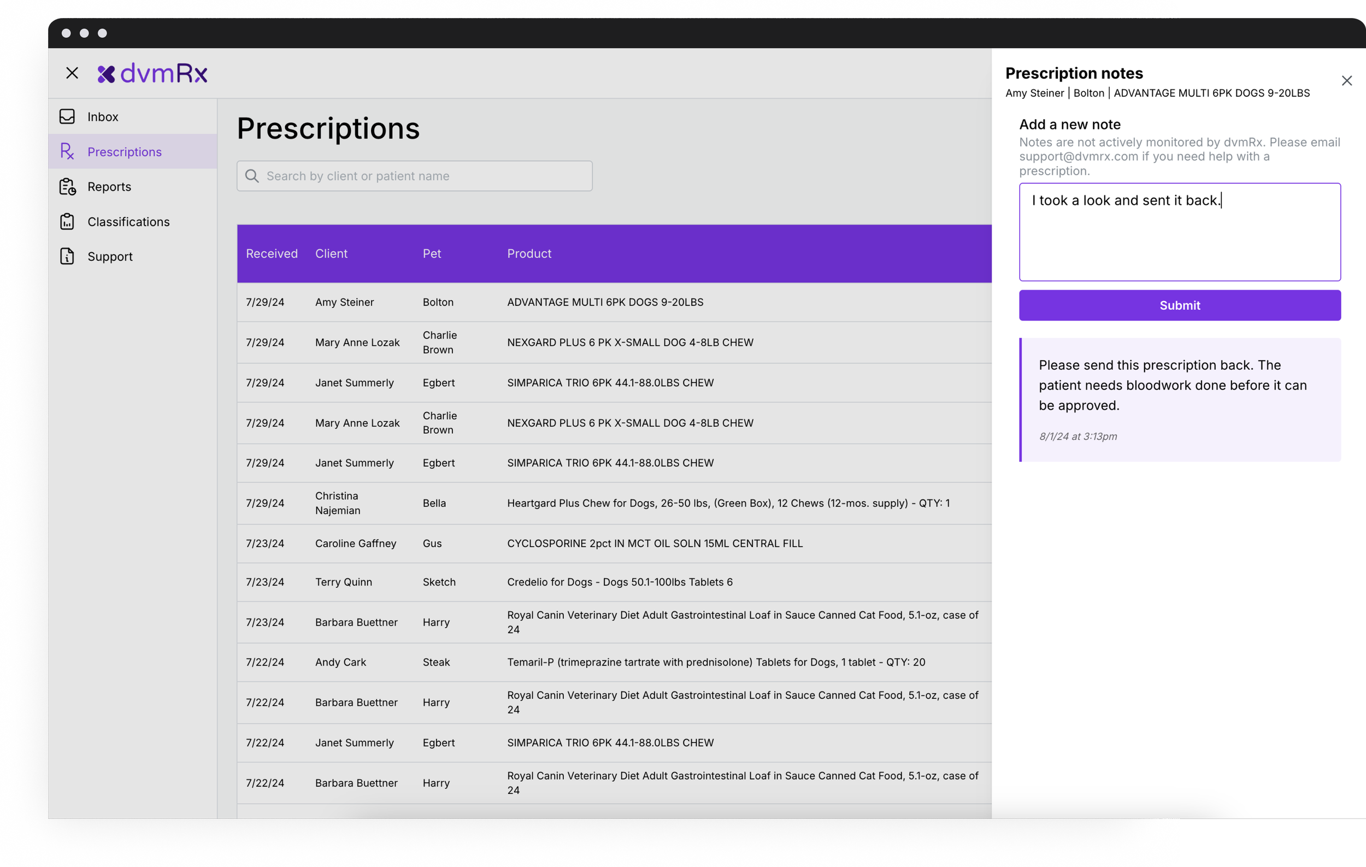Image resolution: width=1366 pixels, height=867 pixels.
Task: Click the Rx Prescriptions icon in sidebar
Action: pyautogui.click(x=67, y=151)
